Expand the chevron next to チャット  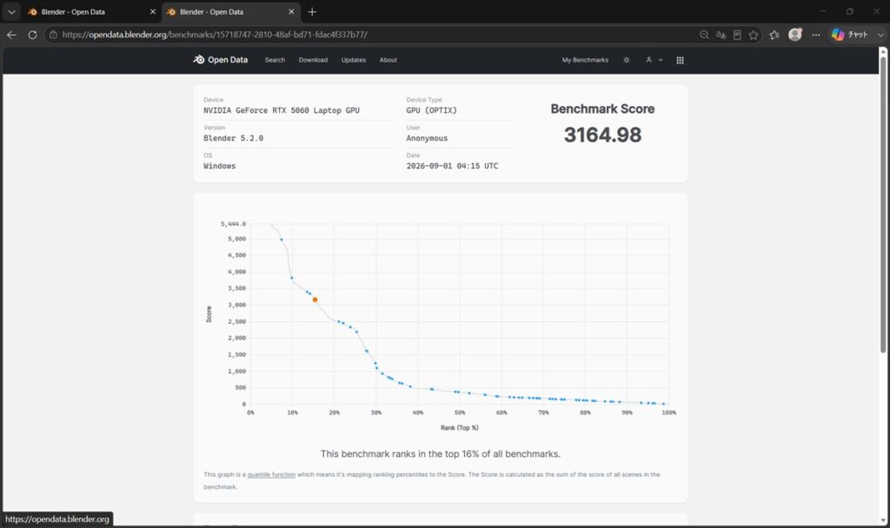[x=880, y=35]
